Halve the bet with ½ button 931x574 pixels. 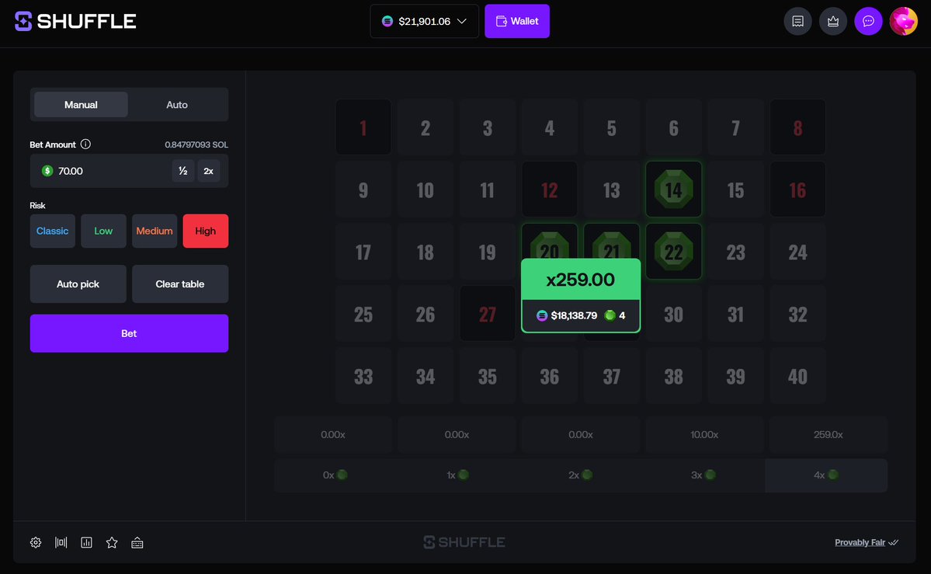click(183, 171)
